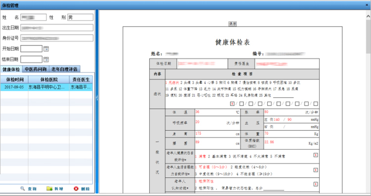Click the 新增 folder add icon
371x196 pixels.
point(49,189)
